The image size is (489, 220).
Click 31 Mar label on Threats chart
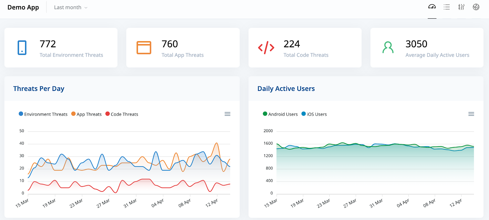click(130, 203)
